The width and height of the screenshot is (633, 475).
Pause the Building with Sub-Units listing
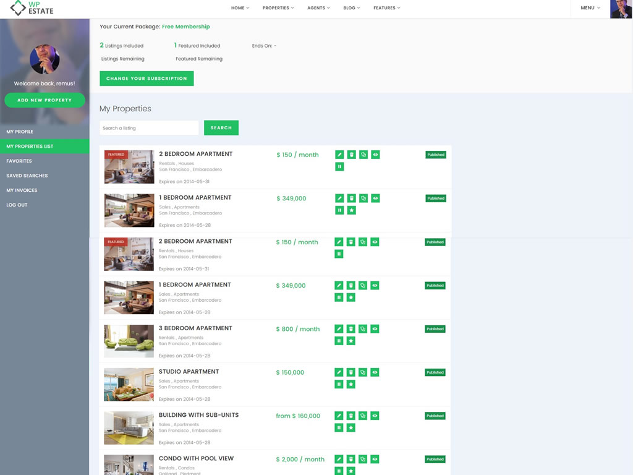point(339,428)
